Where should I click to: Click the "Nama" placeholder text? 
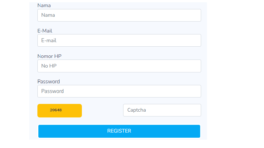48,15
